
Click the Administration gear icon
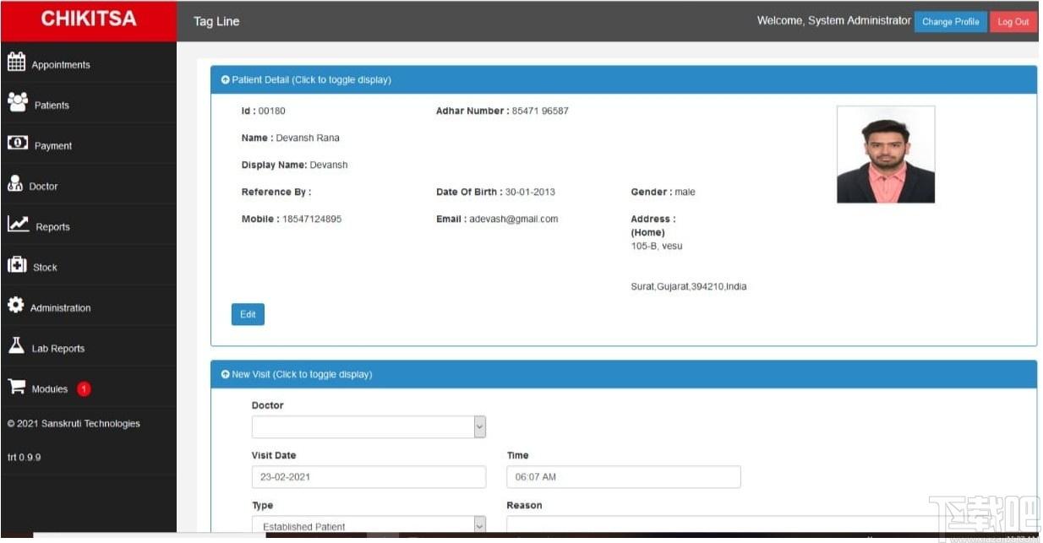(x=15, y=305)
